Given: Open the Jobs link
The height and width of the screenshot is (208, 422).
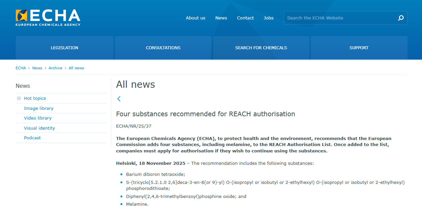Looking at the screenshot, I should coord(269,18).
